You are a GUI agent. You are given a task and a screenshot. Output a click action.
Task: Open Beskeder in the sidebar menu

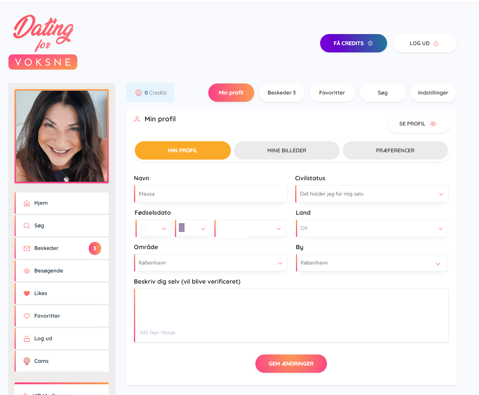click(62, 248)
